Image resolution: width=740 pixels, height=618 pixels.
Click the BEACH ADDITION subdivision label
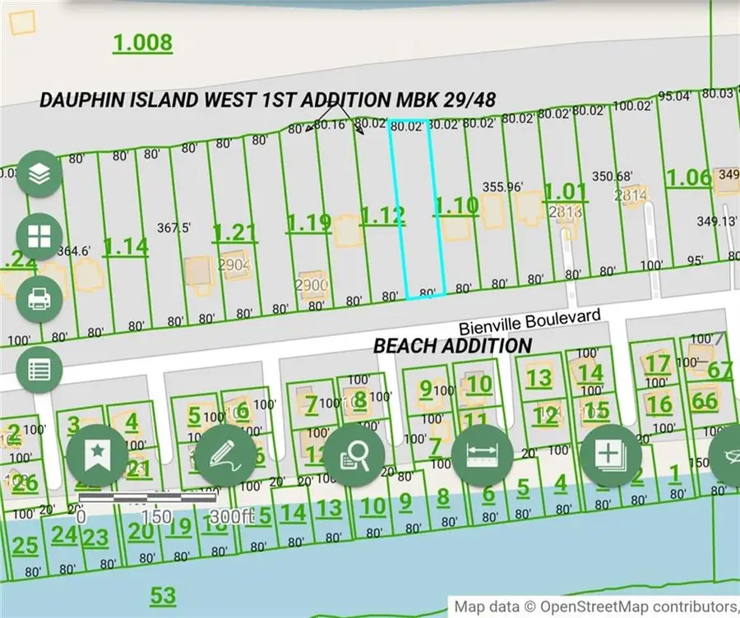point(452,346)
